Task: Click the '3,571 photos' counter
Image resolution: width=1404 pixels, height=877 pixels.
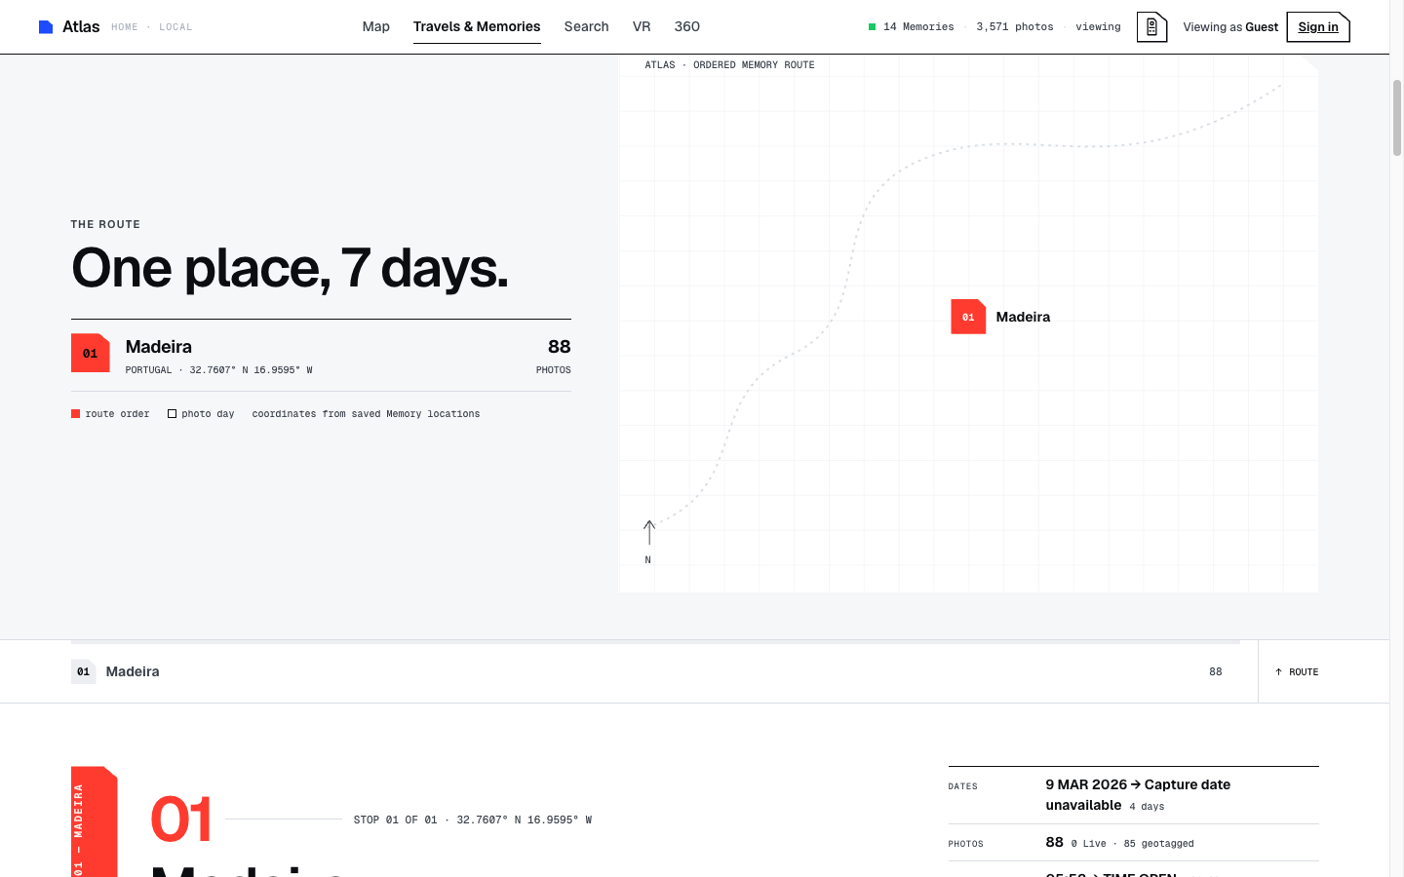Action: click(1015, 27)
